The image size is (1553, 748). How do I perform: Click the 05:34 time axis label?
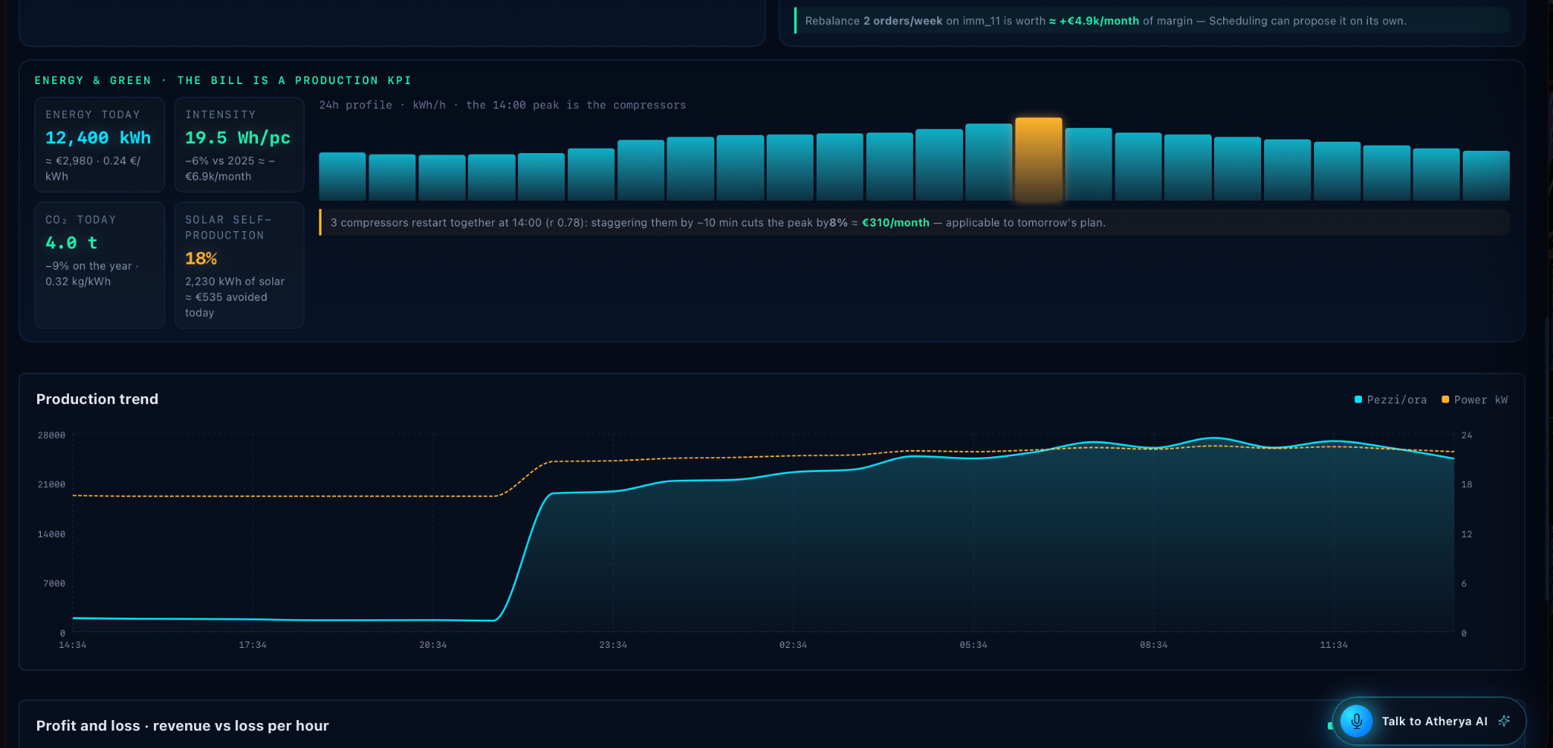click(974, 645)
